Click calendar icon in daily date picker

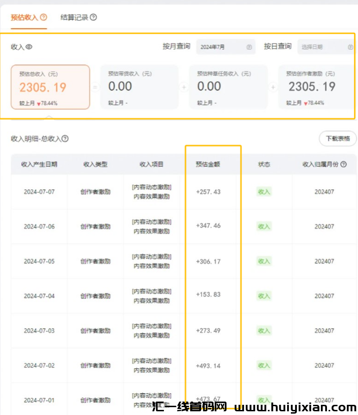tap(350, 47)
